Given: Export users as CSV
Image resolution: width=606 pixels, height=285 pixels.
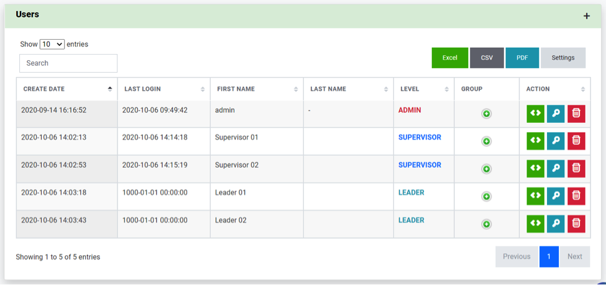Looking at the screenshot, I should click(x=487, y=58).
